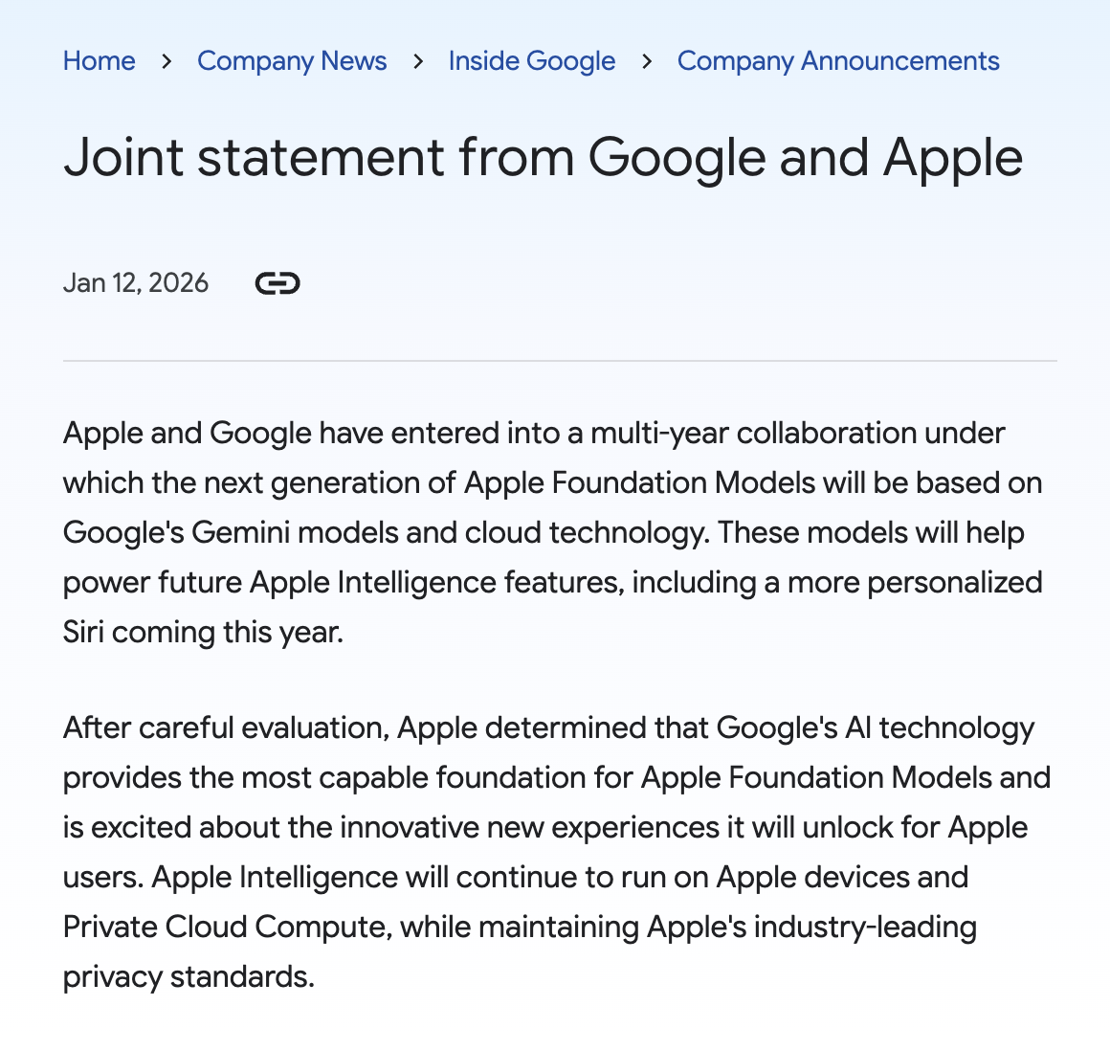The height and width of the screenshot is (1051, 1110).
Task: Navigate to Inside Google breadcrumb
Action: click(x=532, y=61)
